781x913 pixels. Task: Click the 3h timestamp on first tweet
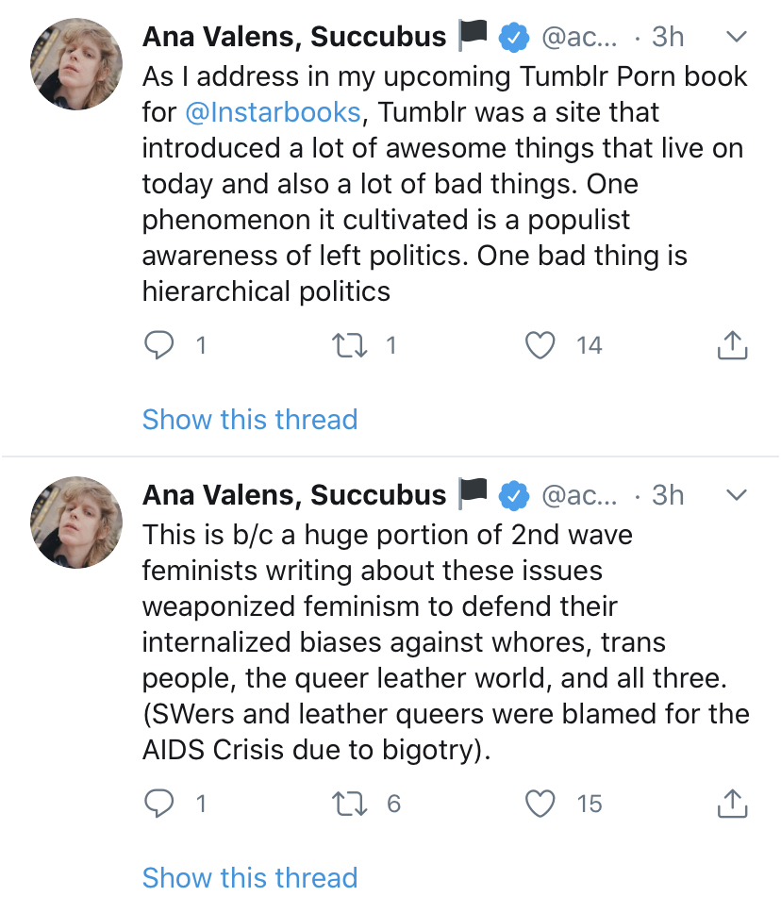668,37
